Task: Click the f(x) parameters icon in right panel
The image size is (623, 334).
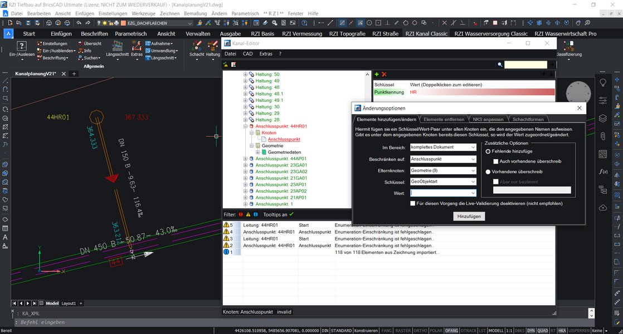Action: tap(603, 172)
